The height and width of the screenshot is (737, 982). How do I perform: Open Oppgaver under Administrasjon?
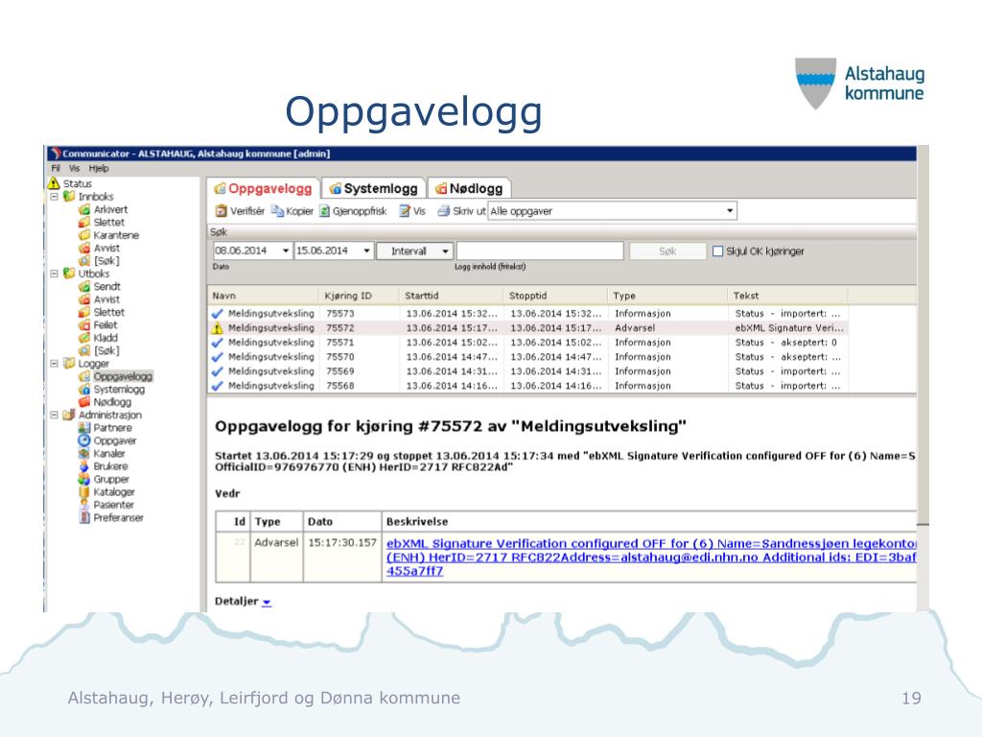click(x=107, y=440)
